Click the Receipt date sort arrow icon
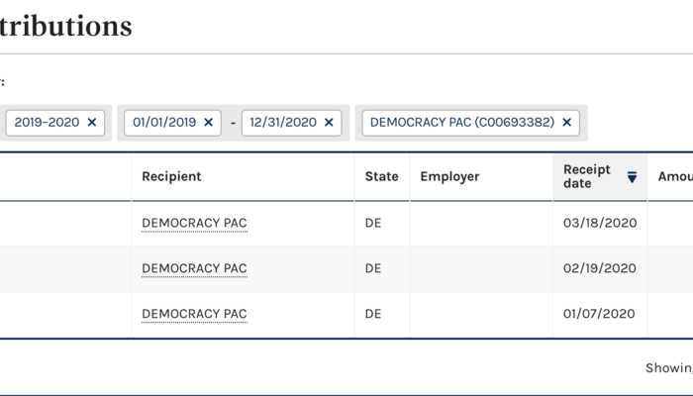693x396 pixels. [632, 177]
